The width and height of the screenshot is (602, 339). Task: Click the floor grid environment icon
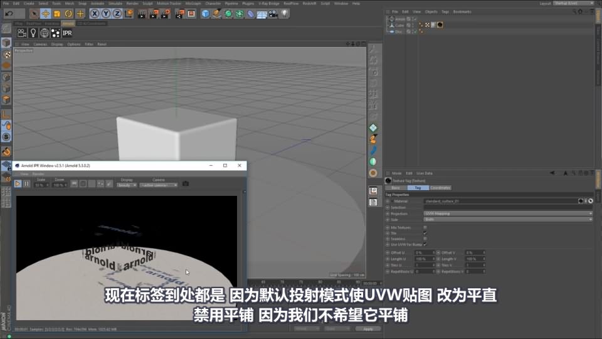262,14
